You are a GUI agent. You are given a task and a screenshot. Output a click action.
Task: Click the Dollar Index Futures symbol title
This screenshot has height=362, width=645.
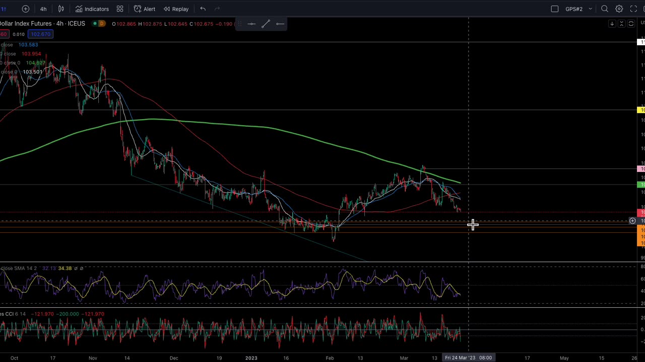pyautogui.click(x=42, y=24)
